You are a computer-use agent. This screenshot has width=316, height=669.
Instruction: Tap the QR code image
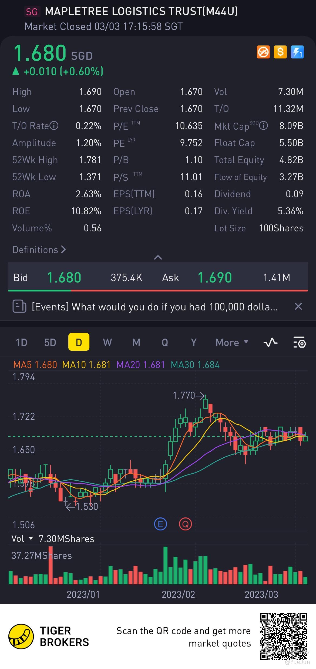click(284, 637)
